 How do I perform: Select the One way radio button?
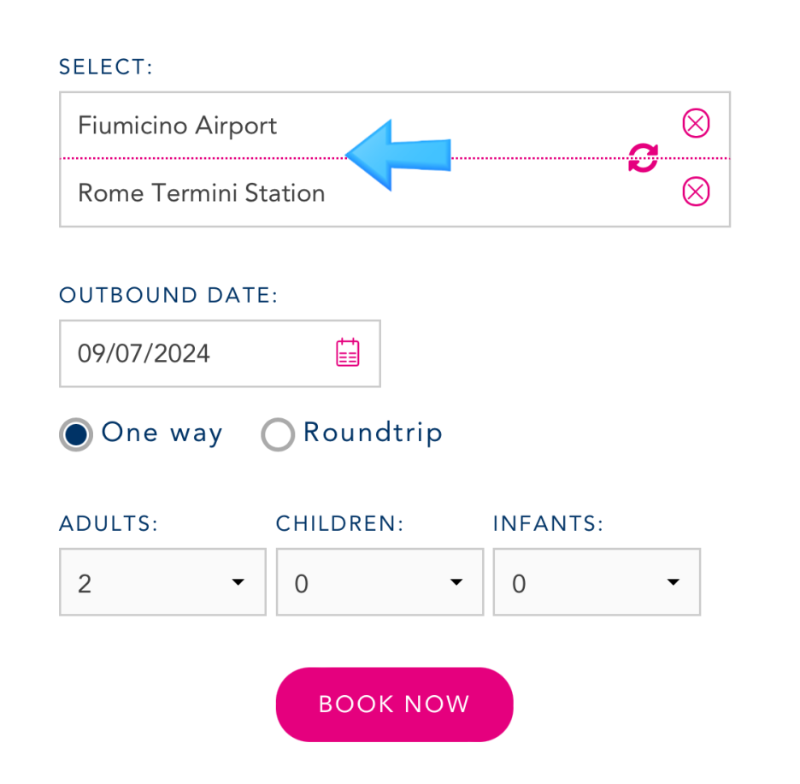pos(76,434)
